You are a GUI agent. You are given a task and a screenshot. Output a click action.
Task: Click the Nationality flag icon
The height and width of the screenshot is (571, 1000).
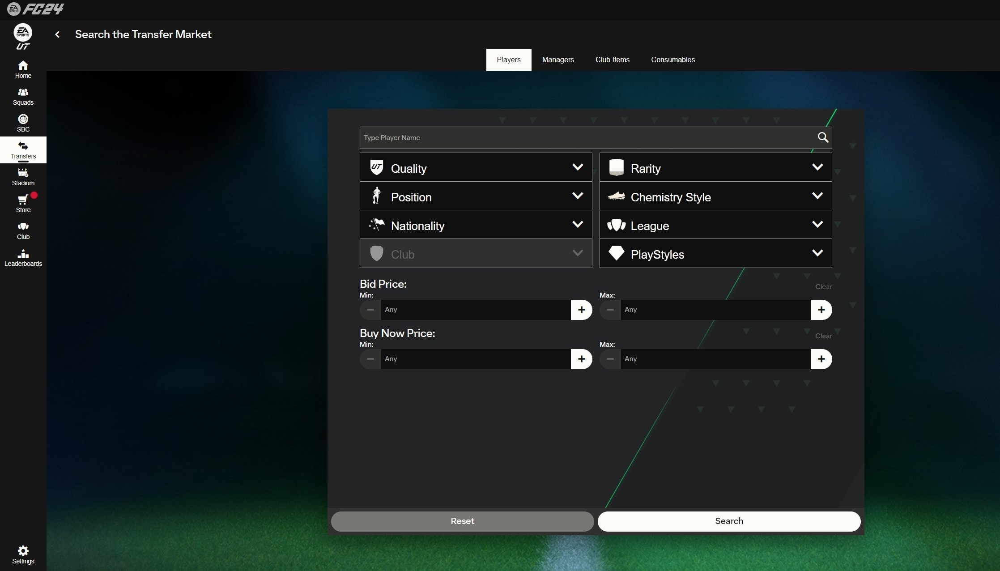coord(376,224)
